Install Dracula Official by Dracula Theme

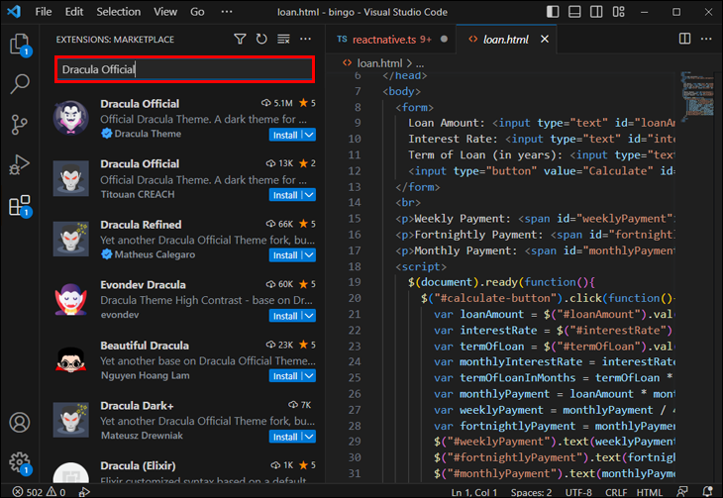(x=285, y=135)
